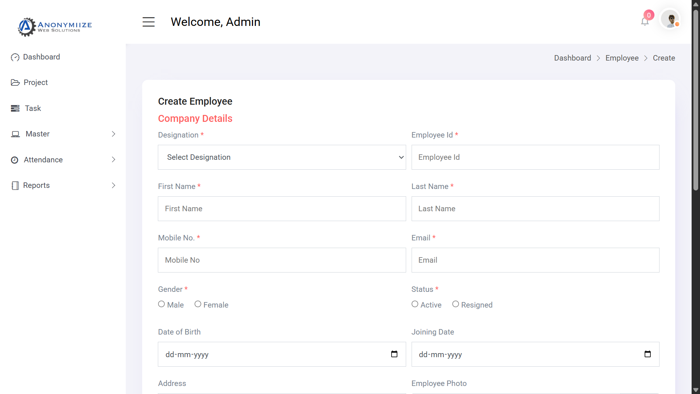700x394 pixels.
Task: Toggle the hamburger sidebar menu icon
Action: pos(148,22)
